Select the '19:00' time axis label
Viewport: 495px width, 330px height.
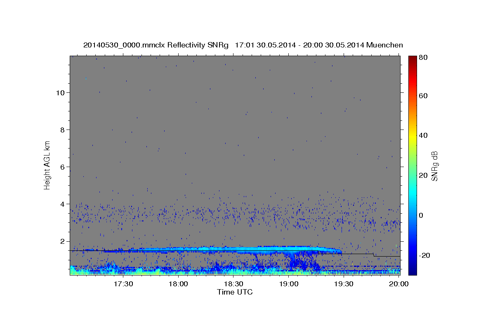pos(289,284)
